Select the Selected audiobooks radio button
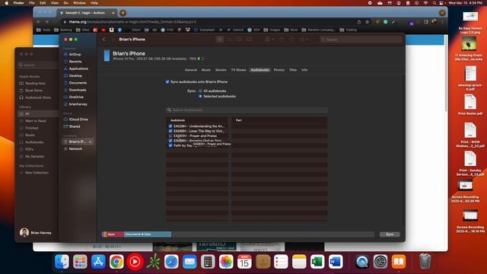Screen dimensions: 487x274 pyautogui.click(x=200, y=97)
